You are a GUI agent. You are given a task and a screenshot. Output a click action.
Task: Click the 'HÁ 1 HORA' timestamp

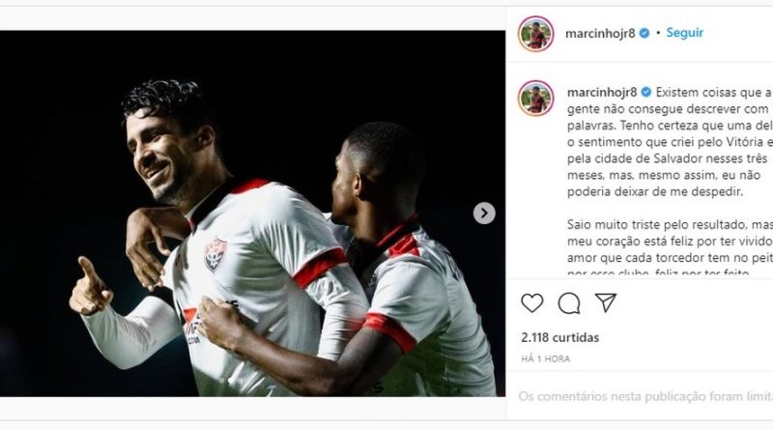(545, 359)
